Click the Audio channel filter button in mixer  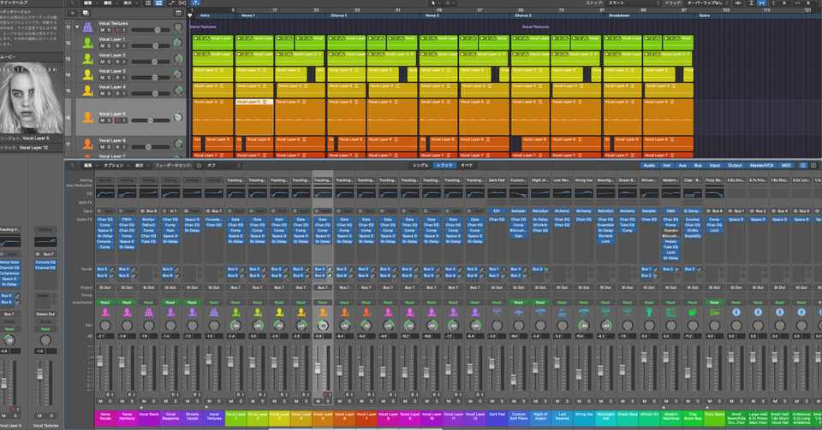click(649, 165)
